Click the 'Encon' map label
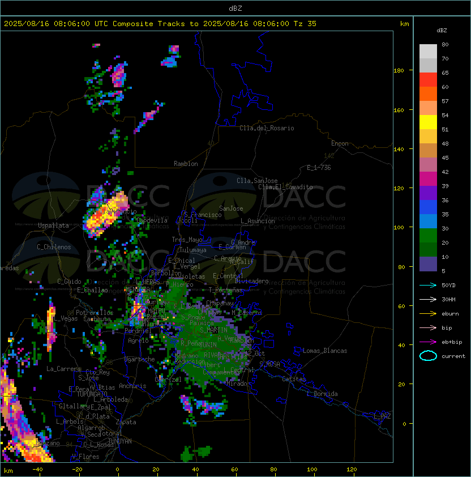Image resolution: width=471 pixels, height=477 pixels. point(340,143)
